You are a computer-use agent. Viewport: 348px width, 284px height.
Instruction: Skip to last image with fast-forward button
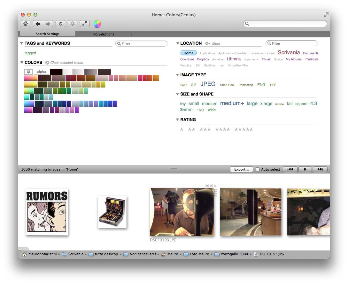[320, 169]
